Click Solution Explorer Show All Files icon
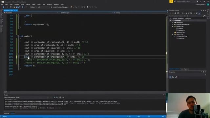This screenshot has height=118, width=210. point(191,13)
